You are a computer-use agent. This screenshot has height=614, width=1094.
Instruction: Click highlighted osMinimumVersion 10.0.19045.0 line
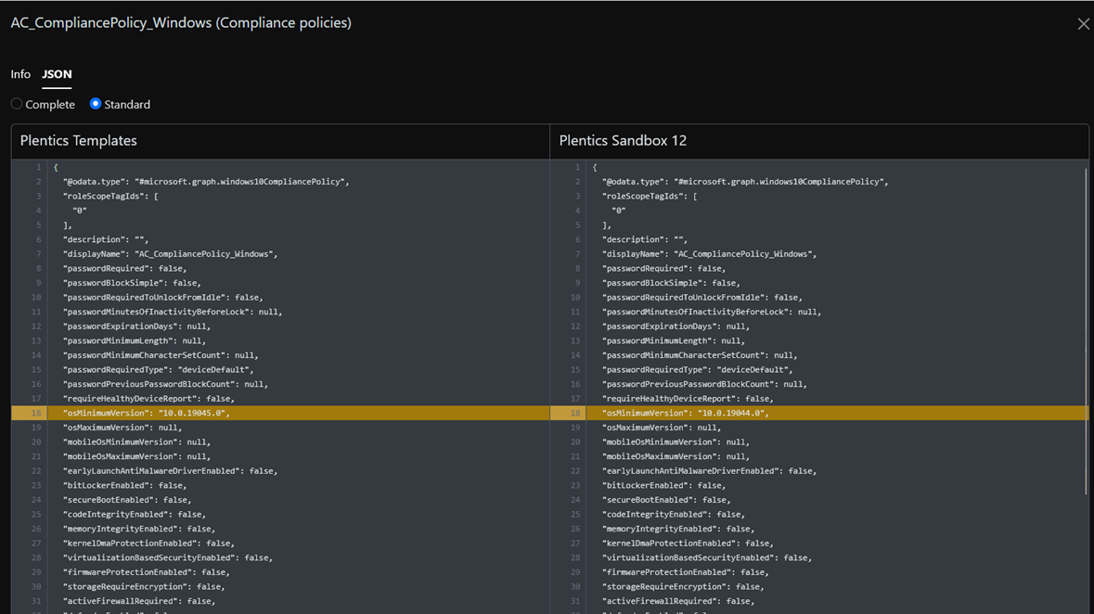pyautogui.click(x=146, y=413)
